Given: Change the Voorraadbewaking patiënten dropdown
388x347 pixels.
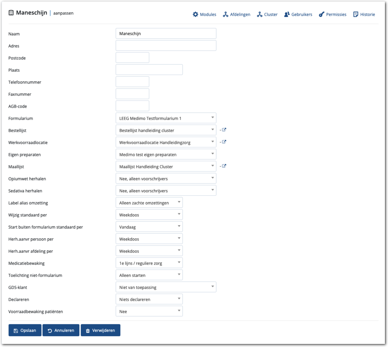Looking at the screenshot, I should 149,311.
